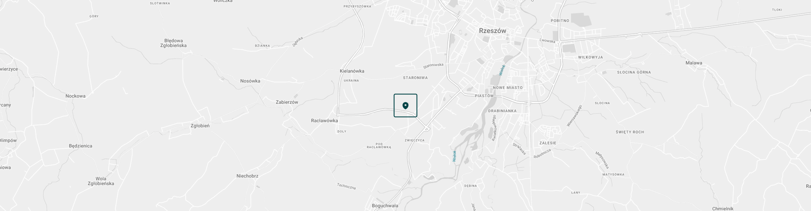Screen dimensions: 811x211
Task: Click the Boguchwała town label
Action: tap(385, 206)
